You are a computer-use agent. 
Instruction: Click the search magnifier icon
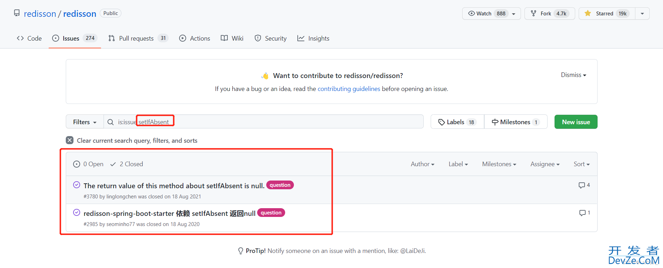tap(111, 122)
